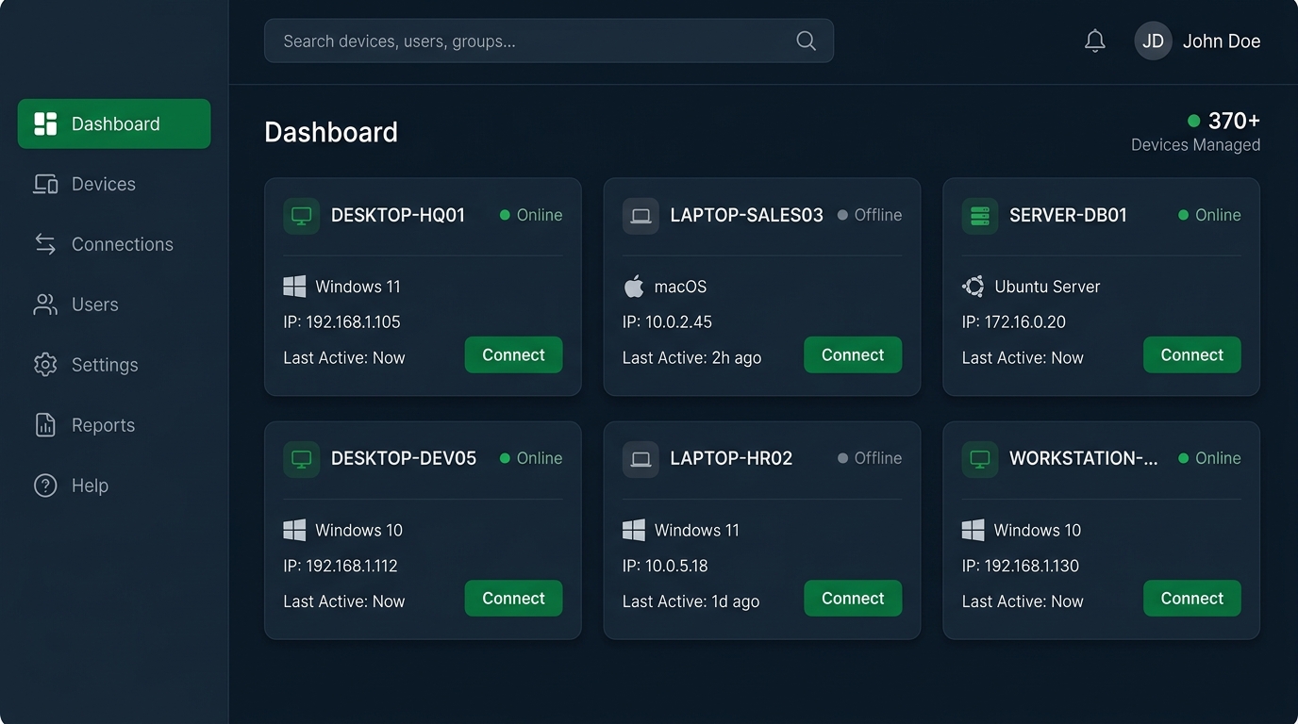Click the WORKSTATION monitor icon

click(980, 459)
